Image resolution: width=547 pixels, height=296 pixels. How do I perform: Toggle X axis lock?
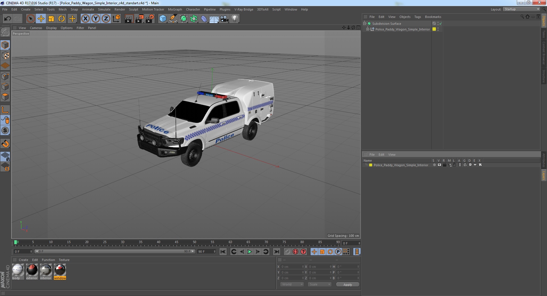tap(85, 19)
